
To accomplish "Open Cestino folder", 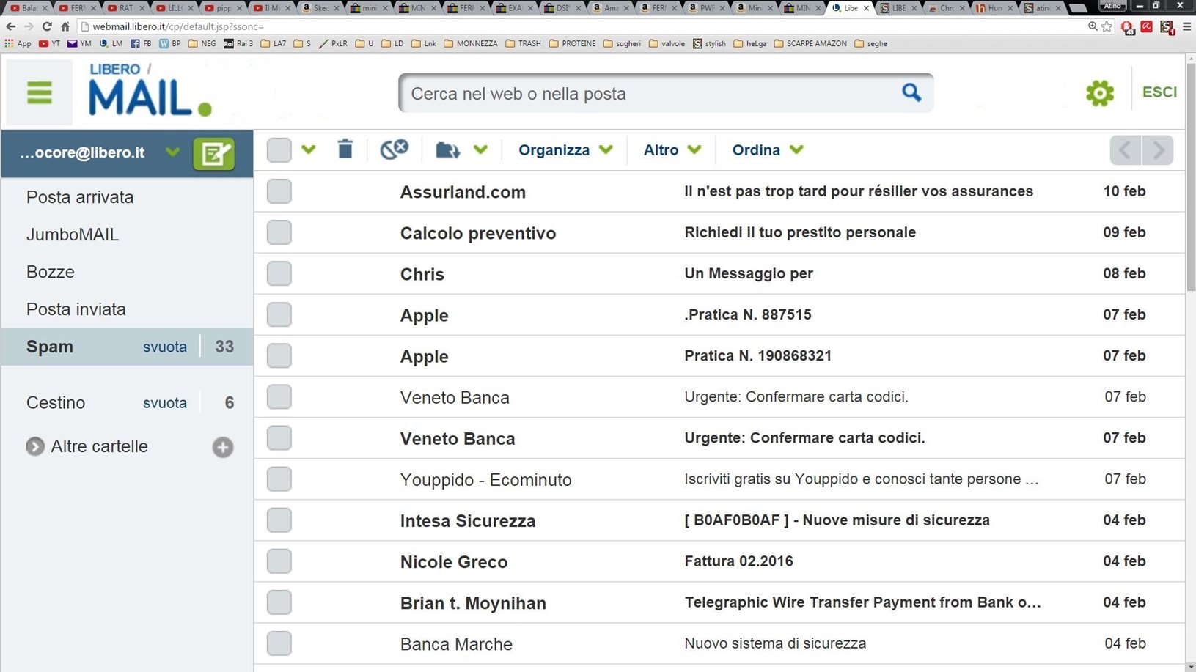I will click(56, 402).
